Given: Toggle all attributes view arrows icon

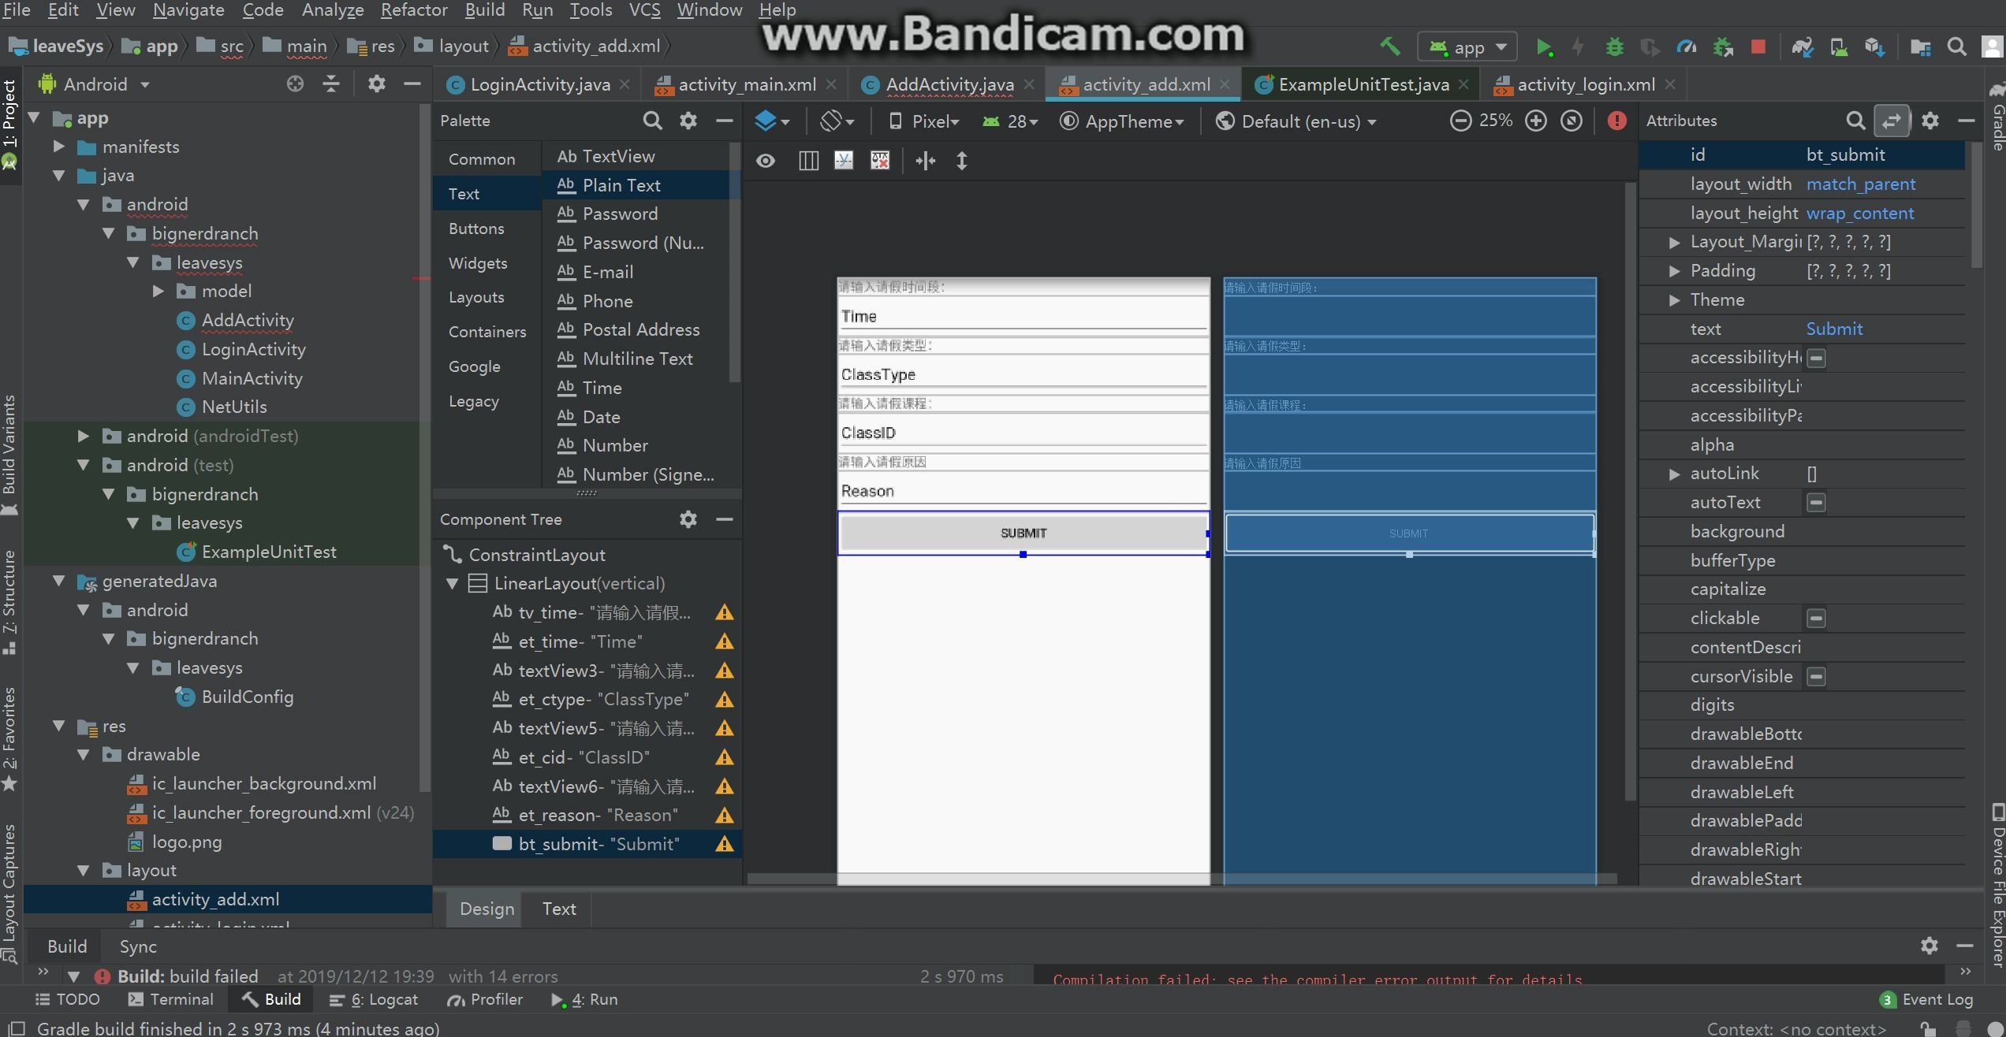Looking at the screenshot, I should [x=1892, y=121].
